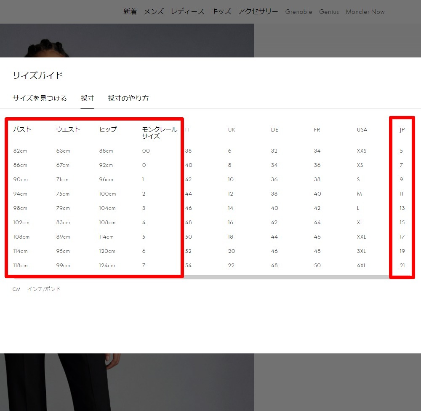
Task: Click the L USA size cell
Action: 358,208
